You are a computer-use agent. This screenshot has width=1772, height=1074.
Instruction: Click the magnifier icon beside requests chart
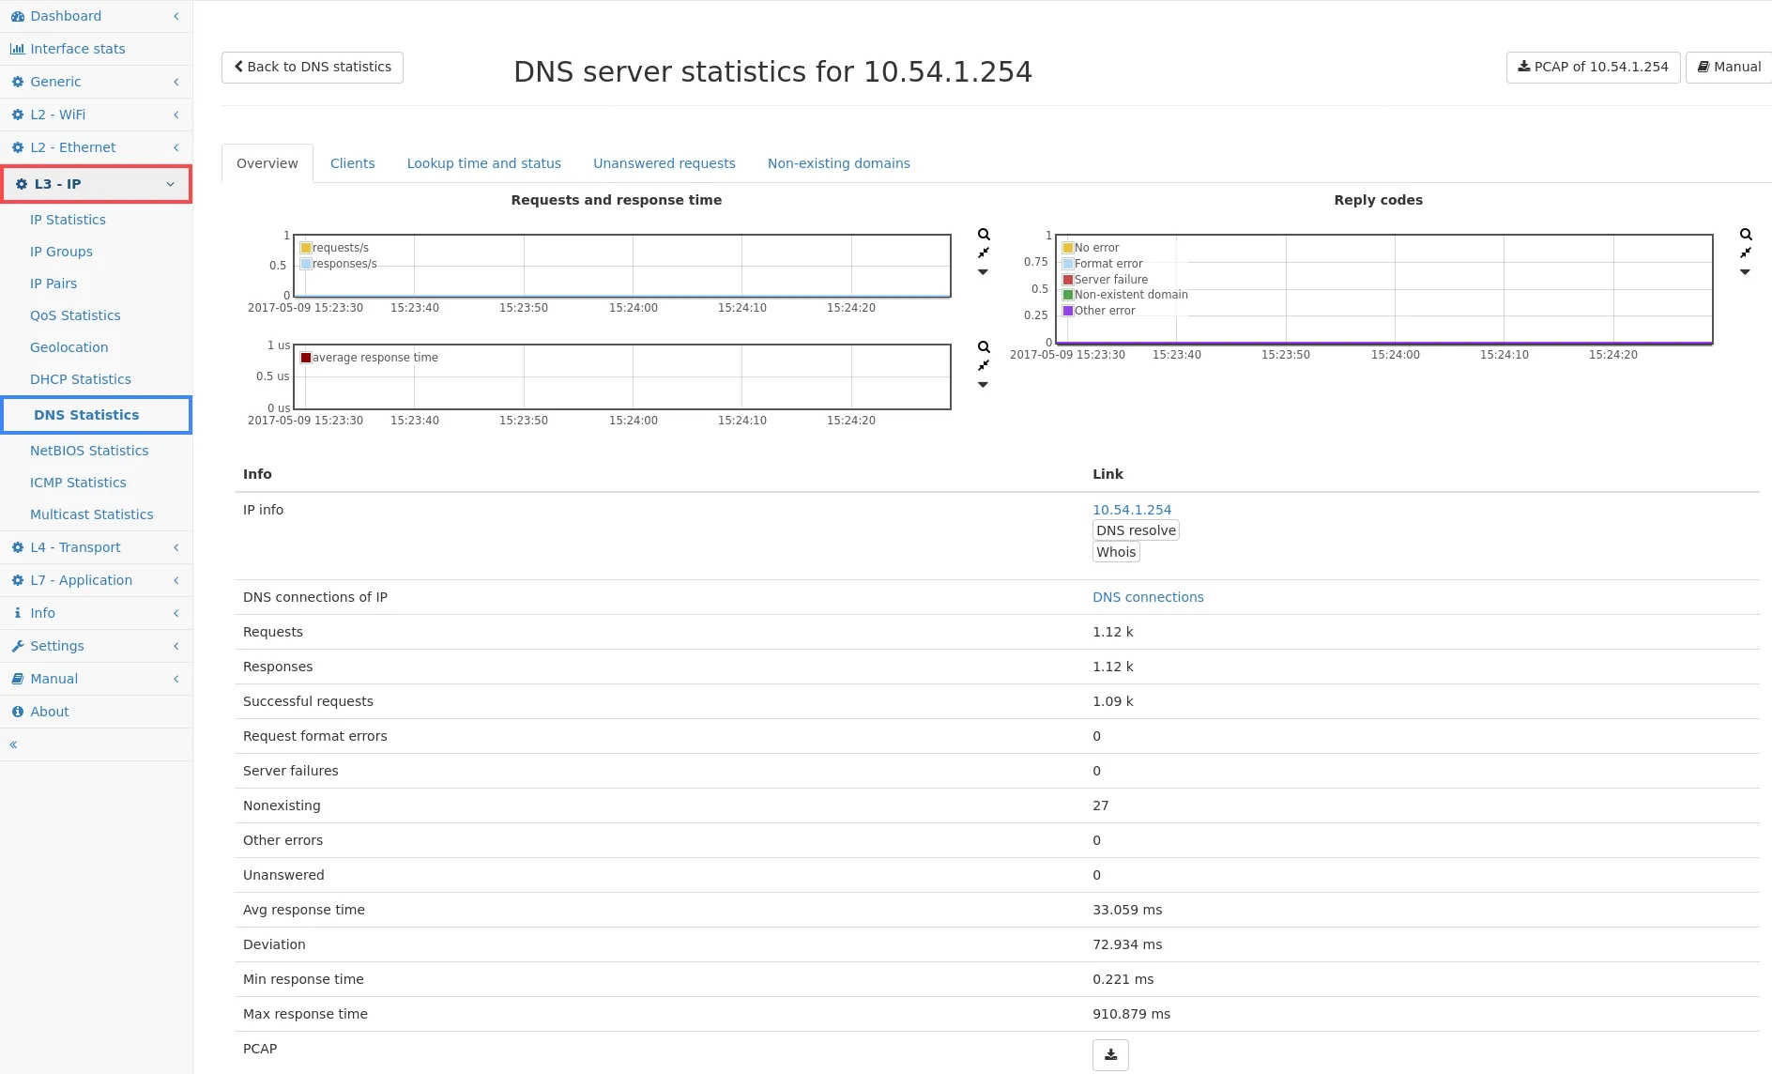coord(984,235)
